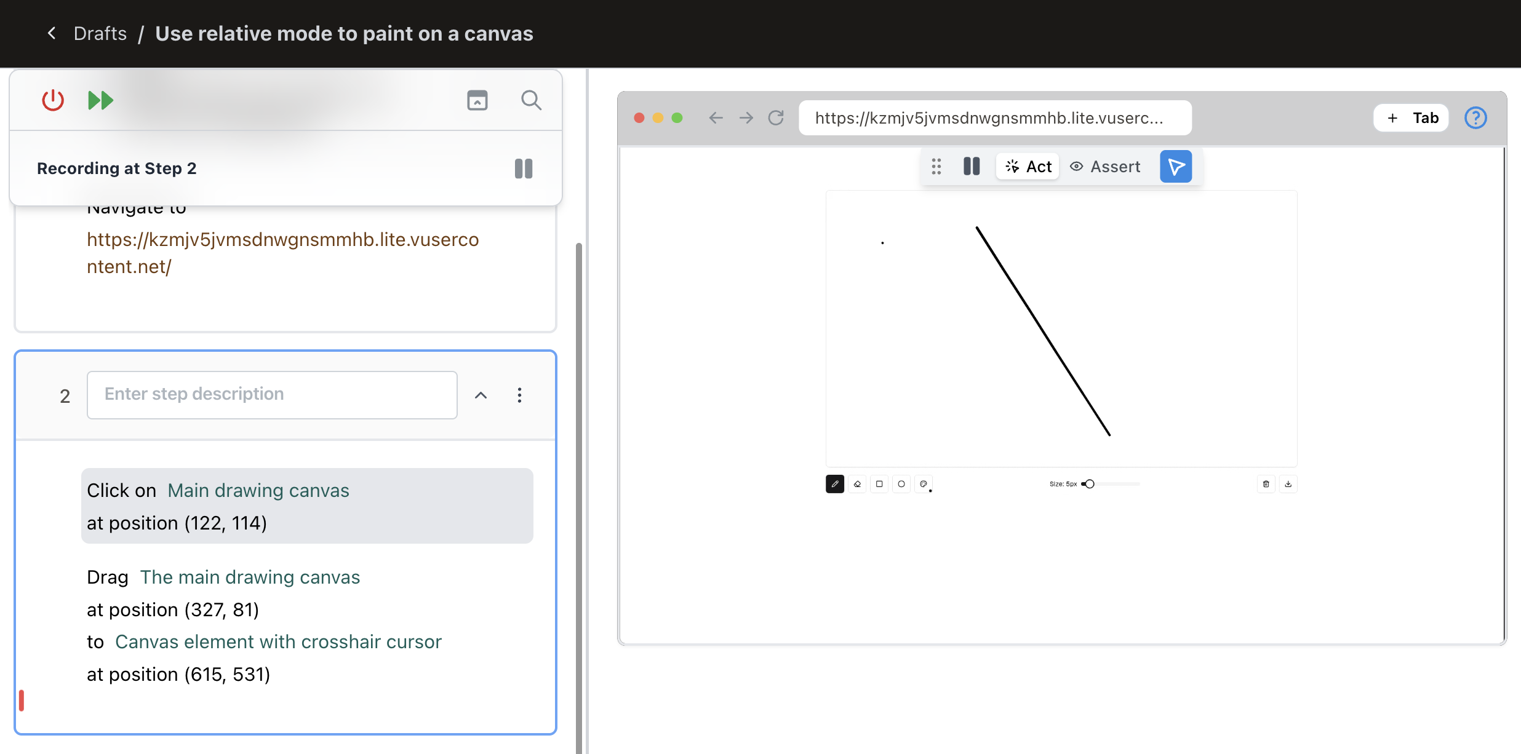Select the rectangle shape tool
Screen dimensions: 1521x754
[x=879, y=484]
